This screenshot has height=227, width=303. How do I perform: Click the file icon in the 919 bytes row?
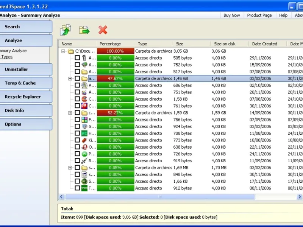(x=84, y=160)
